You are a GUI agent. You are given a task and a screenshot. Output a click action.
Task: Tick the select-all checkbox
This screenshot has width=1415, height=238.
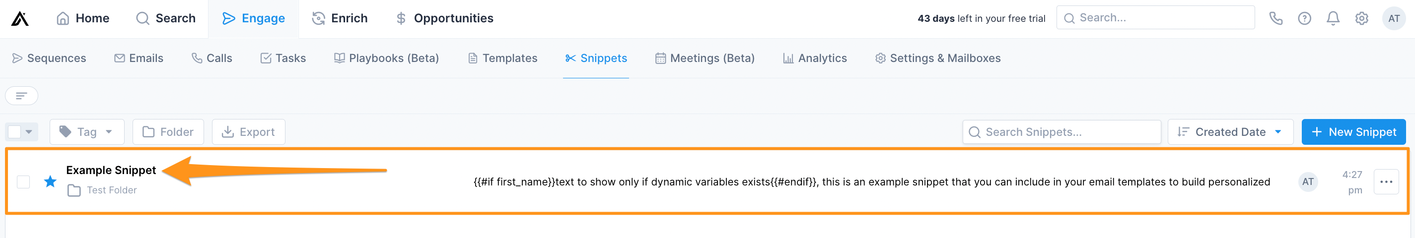[x=14, y=131]
